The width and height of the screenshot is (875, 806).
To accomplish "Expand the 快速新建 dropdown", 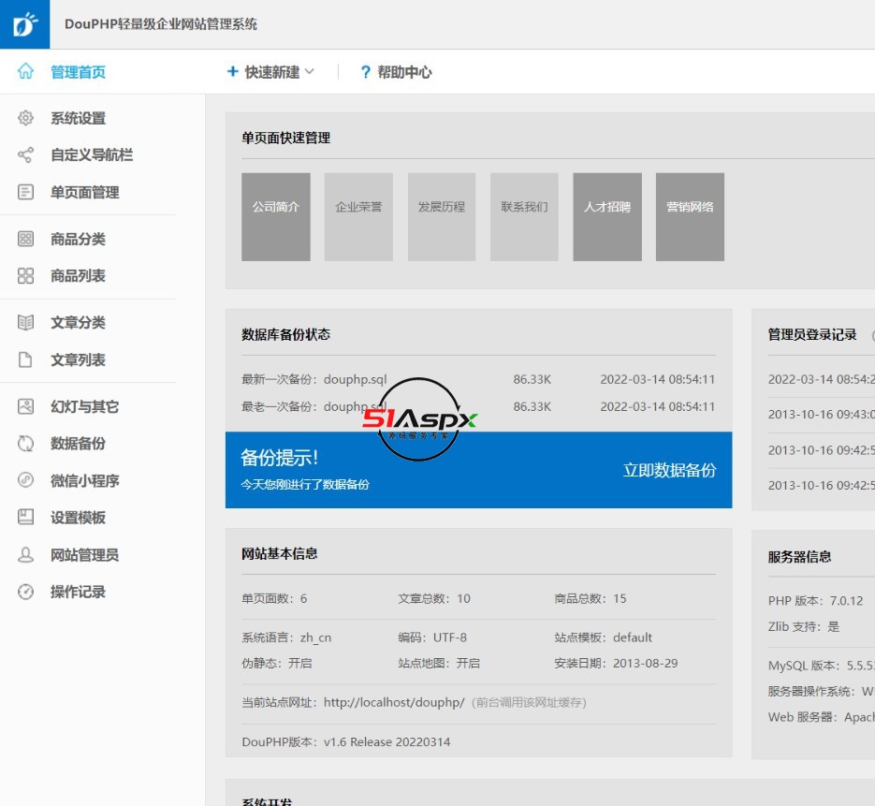I will tap(271, 72).
